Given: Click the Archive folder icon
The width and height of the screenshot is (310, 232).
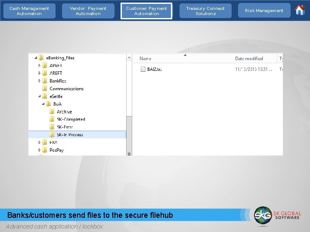Looking at the screenshot, I should pos(52,111).
